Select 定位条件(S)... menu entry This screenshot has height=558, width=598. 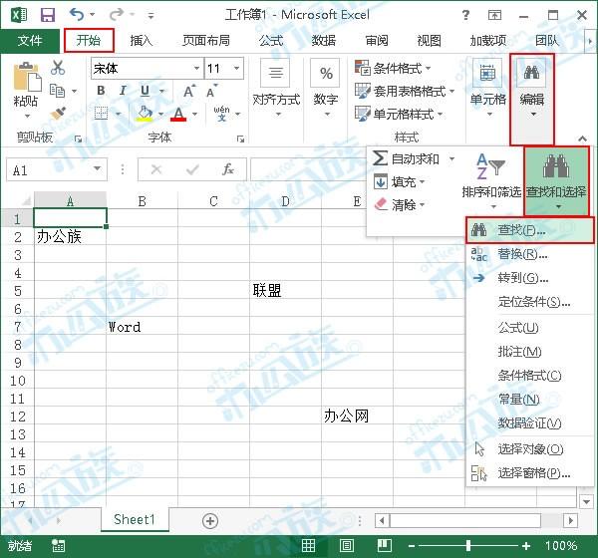pos(530,302)
